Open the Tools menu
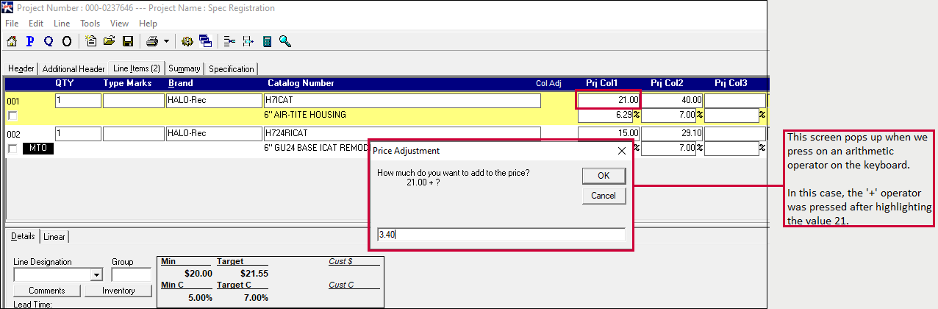This screenshot has width=938, height=309. 90,24
